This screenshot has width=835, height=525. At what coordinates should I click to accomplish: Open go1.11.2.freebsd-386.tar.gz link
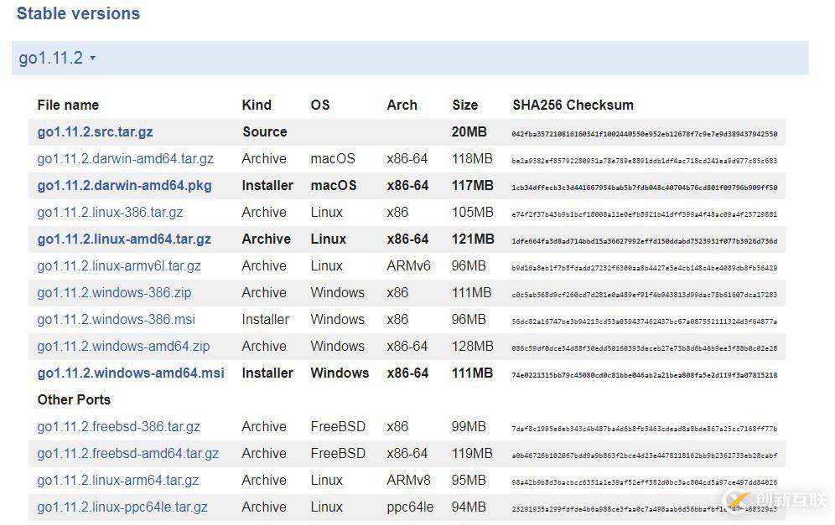coord(118,427)
